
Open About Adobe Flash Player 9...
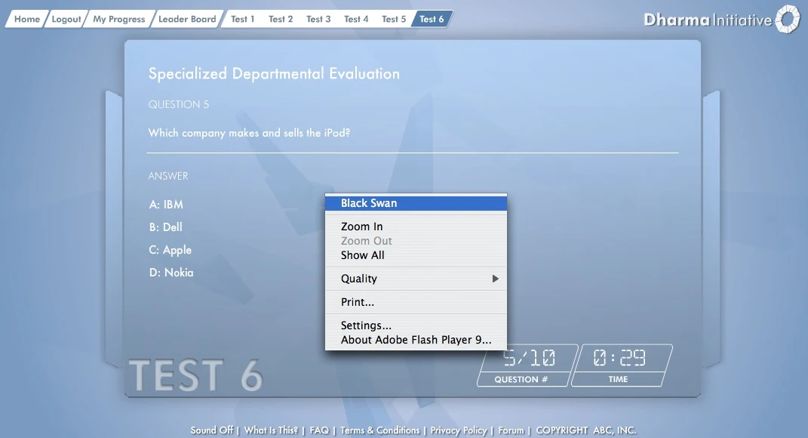(416, 340)
